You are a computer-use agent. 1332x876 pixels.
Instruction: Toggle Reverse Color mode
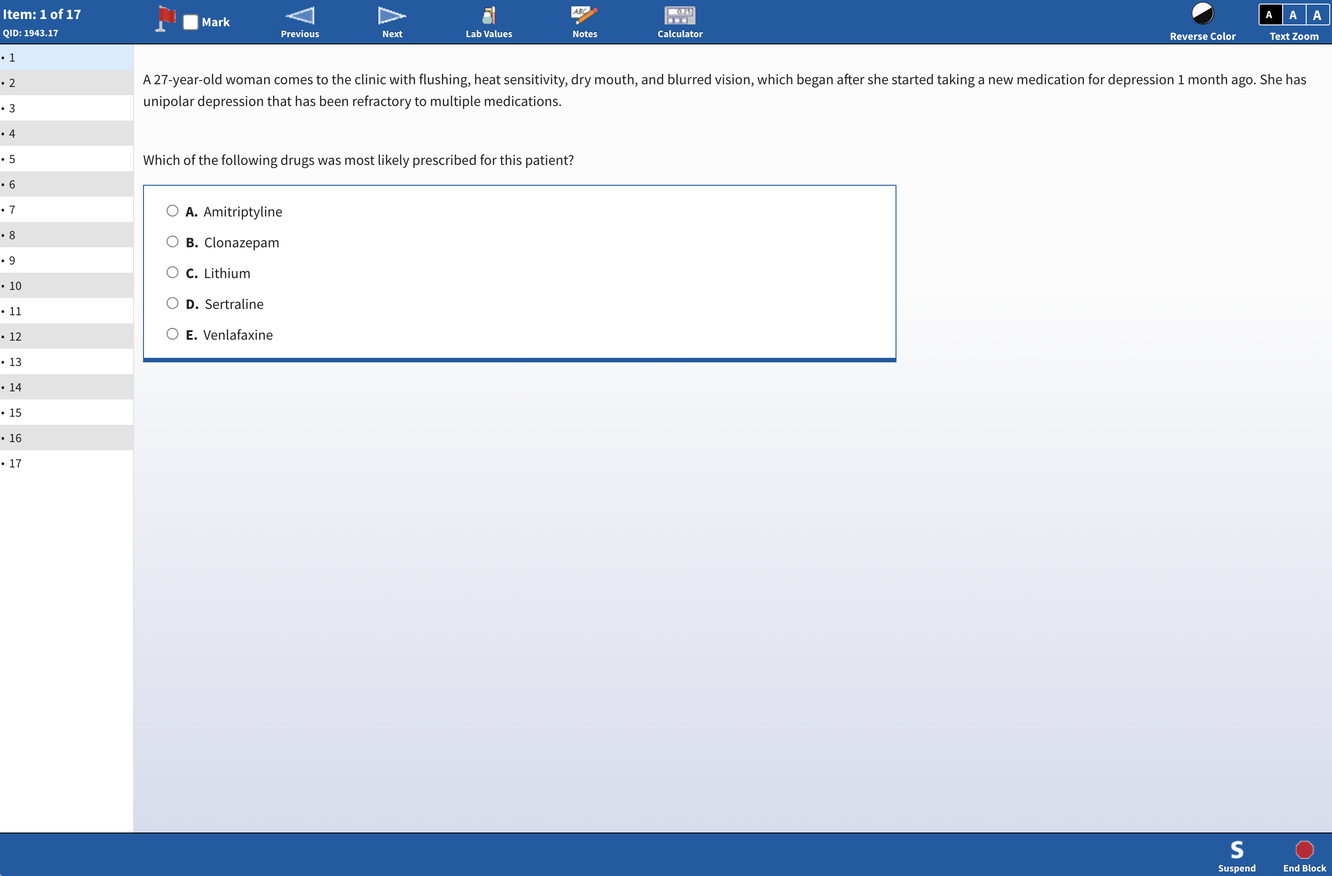tap(1202, 14)
